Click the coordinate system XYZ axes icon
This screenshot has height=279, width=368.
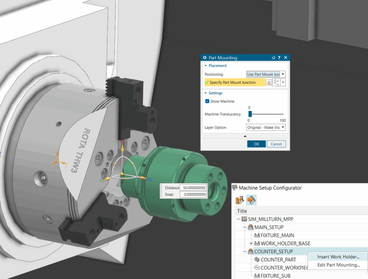277,83
